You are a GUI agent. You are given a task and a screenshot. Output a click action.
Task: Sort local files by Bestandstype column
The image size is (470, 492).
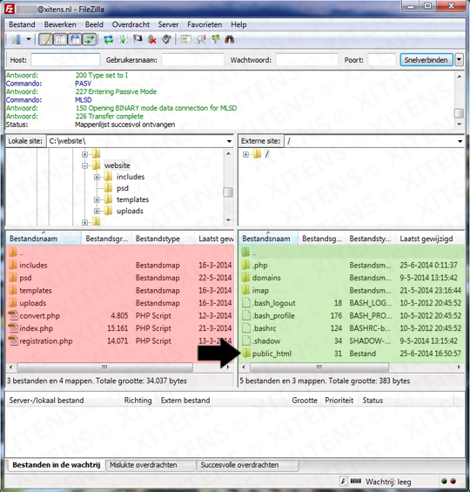coord(163,239)
